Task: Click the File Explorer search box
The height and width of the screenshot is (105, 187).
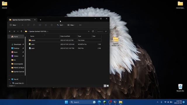Action: tap(102, 32)
